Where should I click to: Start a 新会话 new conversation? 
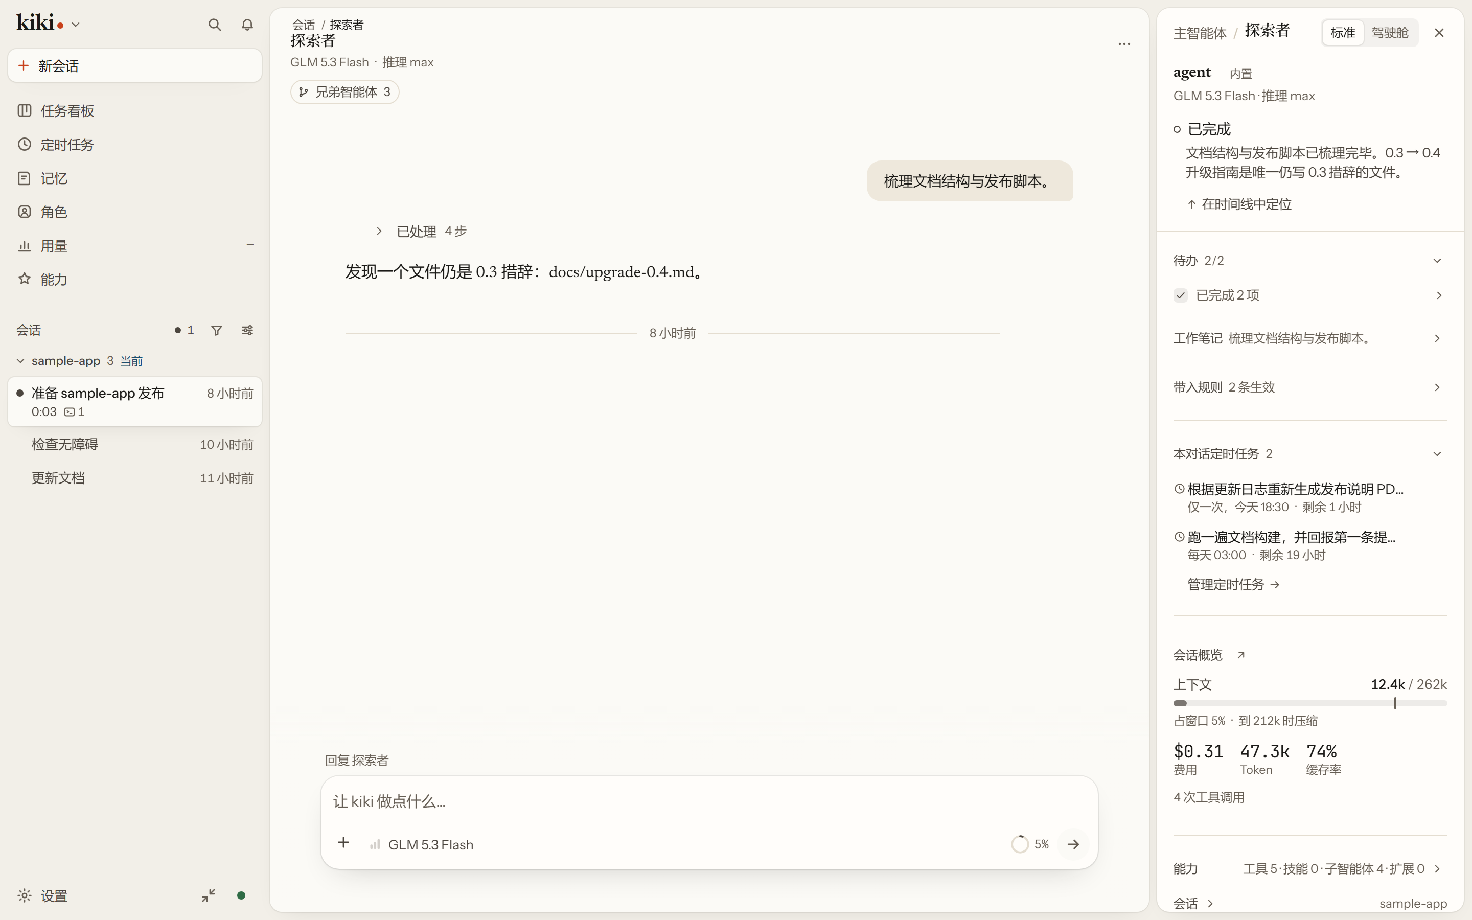(x=134, y=66)
